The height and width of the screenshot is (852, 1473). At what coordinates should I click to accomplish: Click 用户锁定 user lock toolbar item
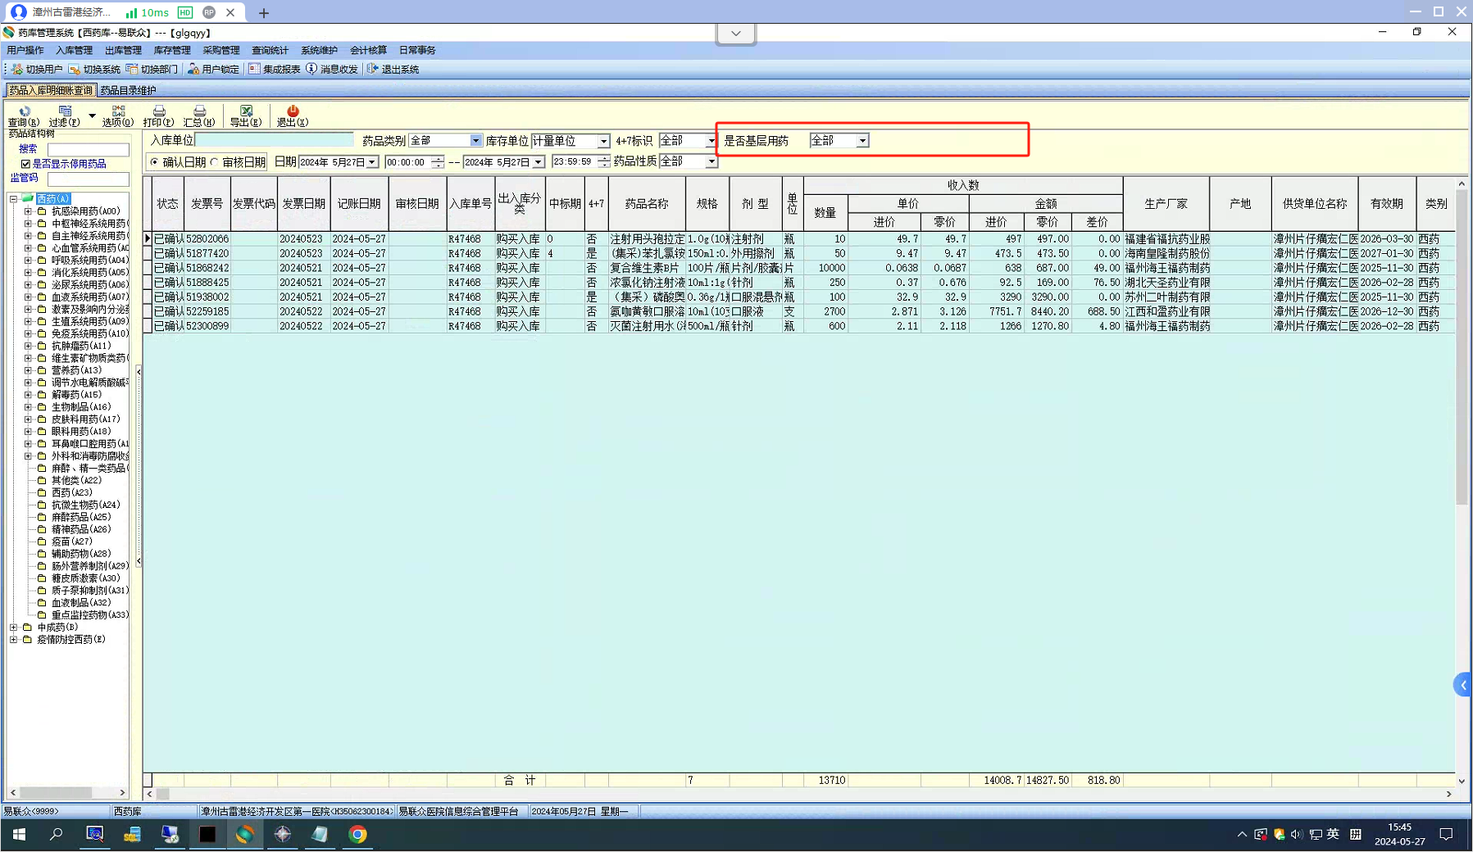pos(213,70)
